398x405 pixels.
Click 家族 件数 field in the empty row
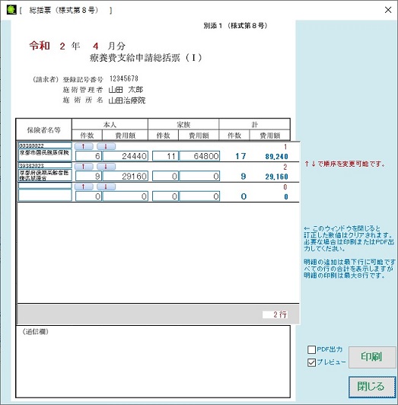pos(165,196)
